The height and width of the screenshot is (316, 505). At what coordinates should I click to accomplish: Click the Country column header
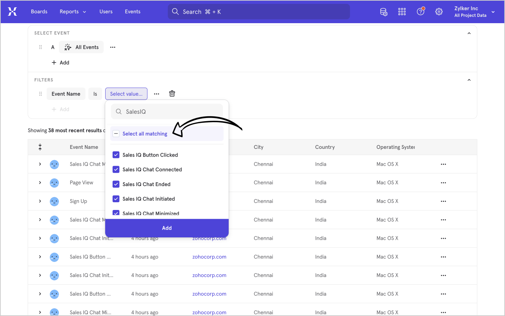[325, 147]
